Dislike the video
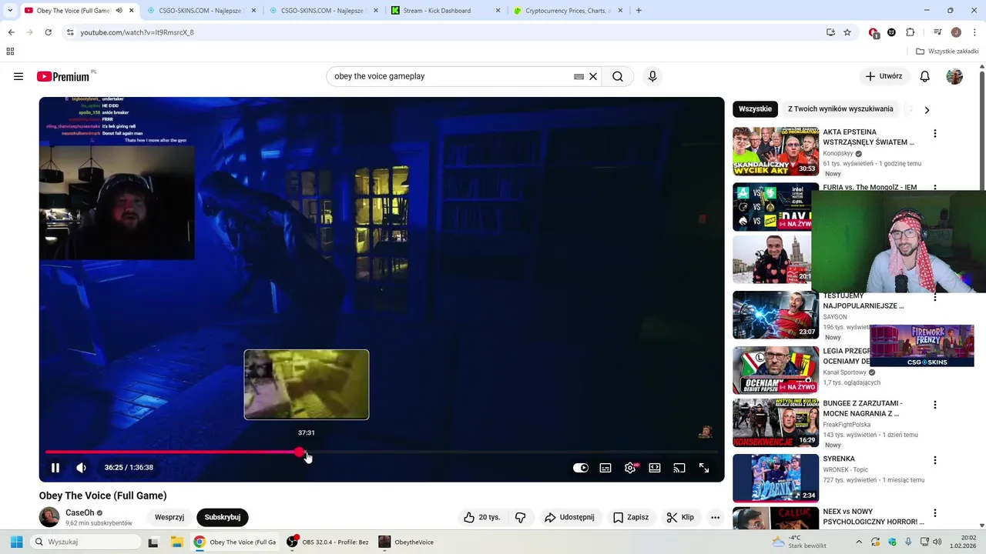The image size is (986, 554). pos(520,517)
